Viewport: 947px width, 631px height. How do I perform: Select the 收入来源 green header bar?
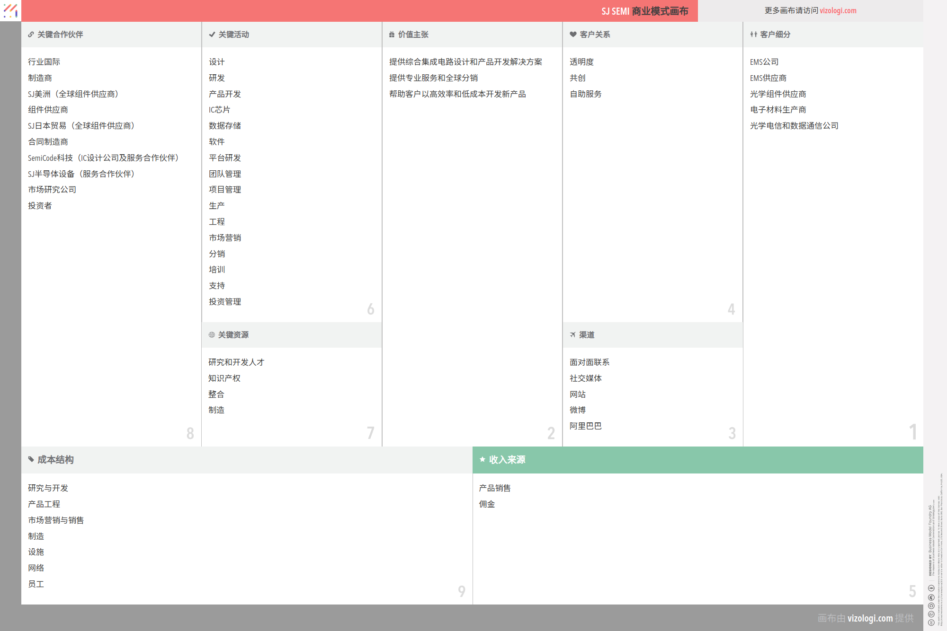[697, 460]
